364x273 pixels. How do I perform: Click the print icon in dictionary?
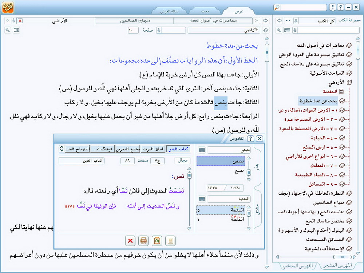pyautogui.click(x=143, y=241)
